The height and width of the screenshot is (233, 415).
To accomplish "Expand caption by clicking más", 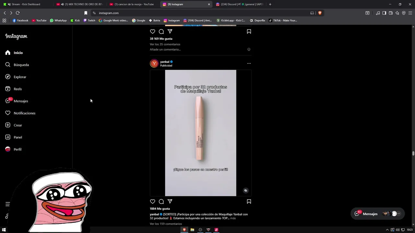I will point(233,218).
